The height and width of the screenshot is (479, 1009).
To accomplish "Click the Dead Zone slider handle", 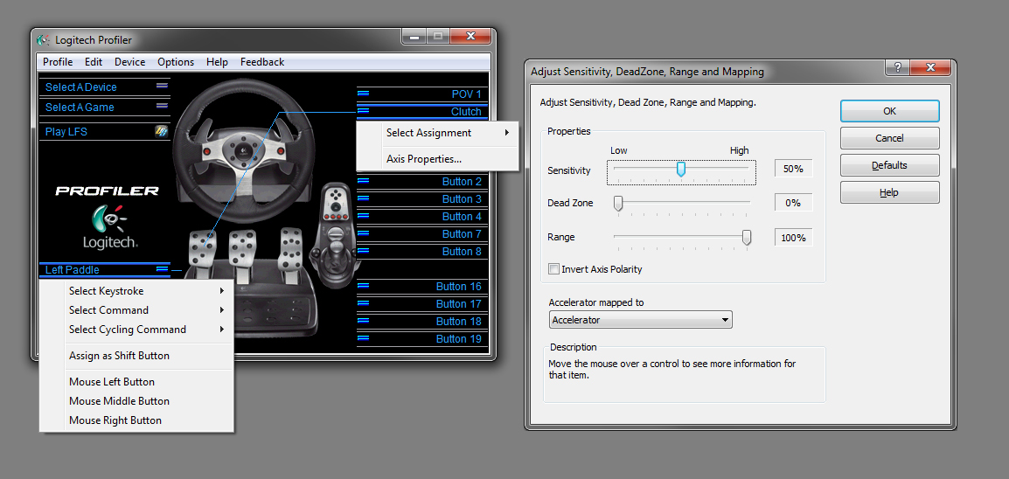I will [618, 204].
